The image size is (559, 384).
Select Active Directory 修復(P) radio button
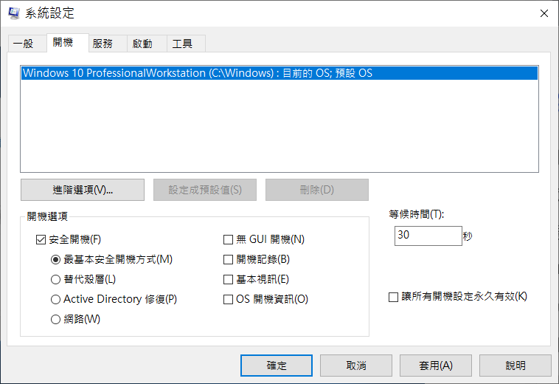coord(55,299)
